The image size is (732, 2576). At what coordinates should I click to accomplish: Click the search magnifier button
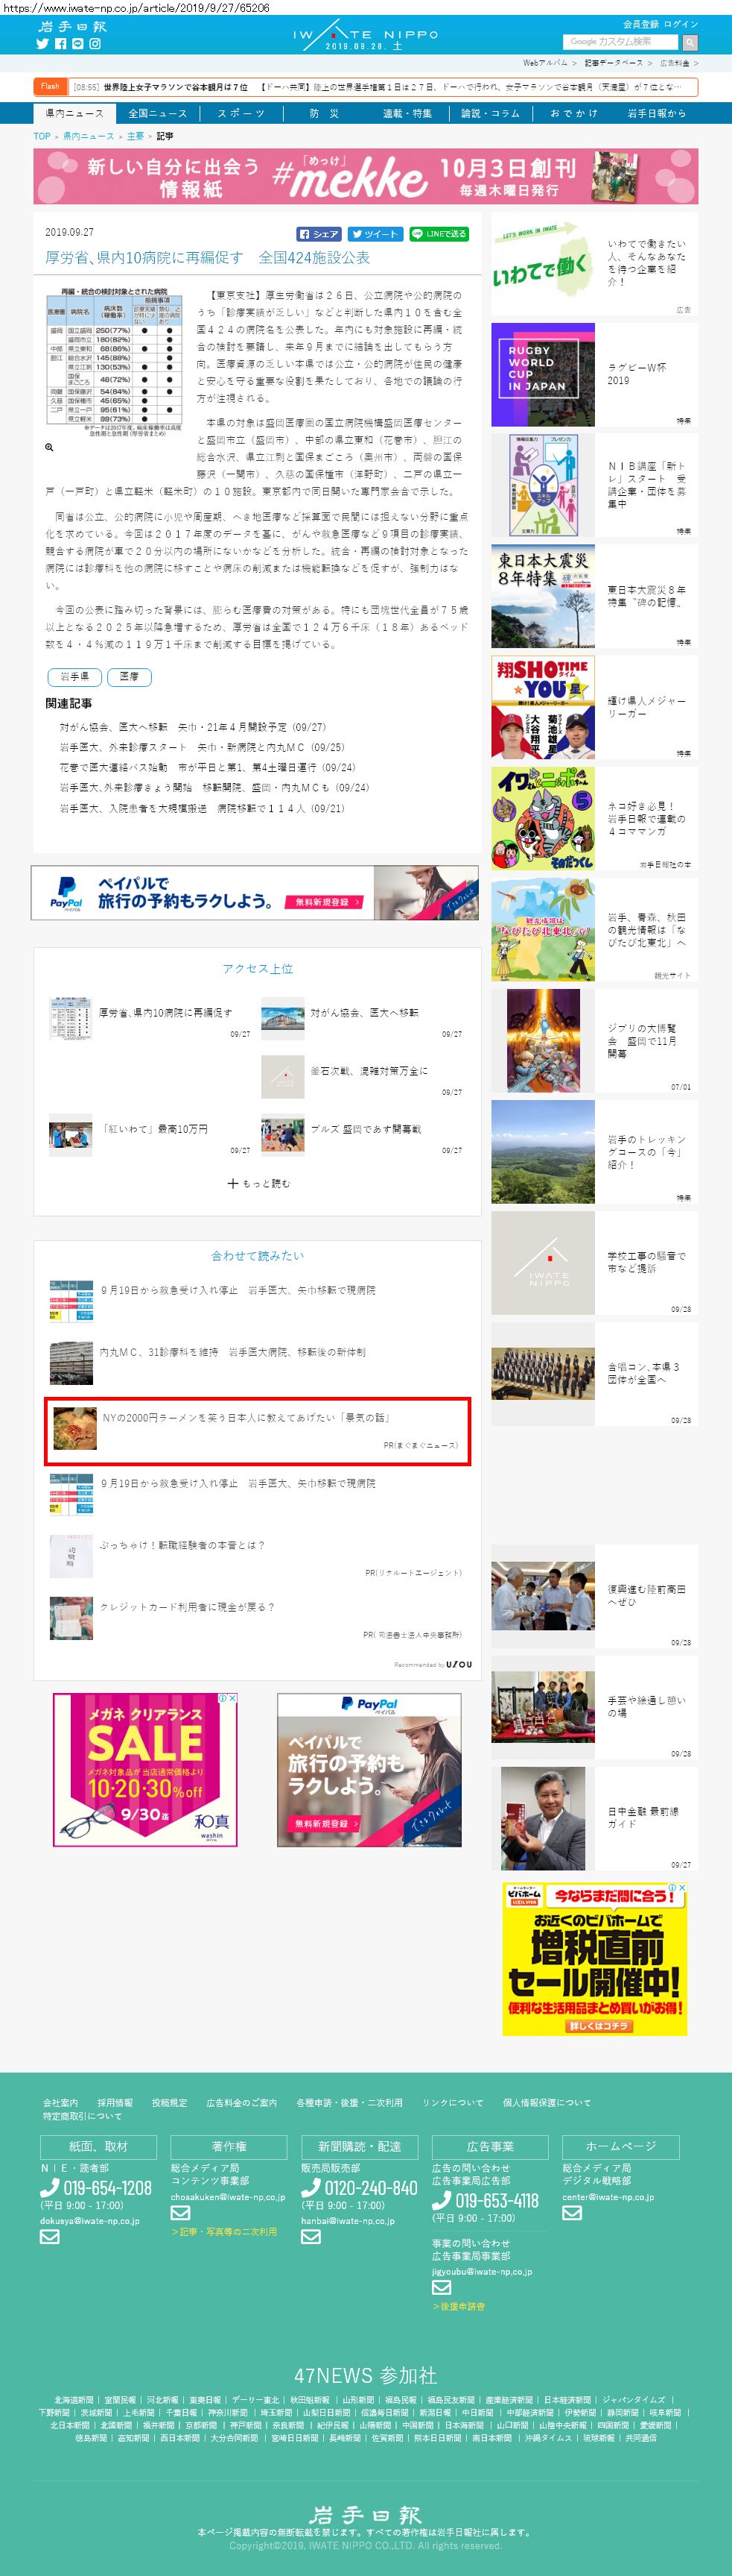690,42
